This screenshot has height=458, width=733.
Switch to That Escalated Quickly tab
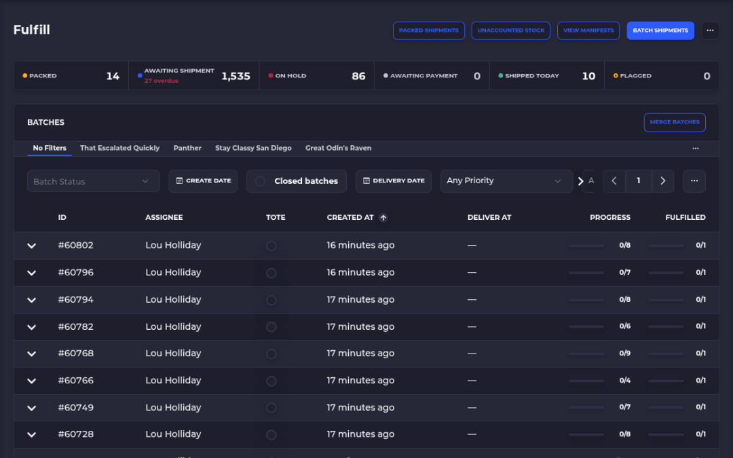click(x=119, y=148)
